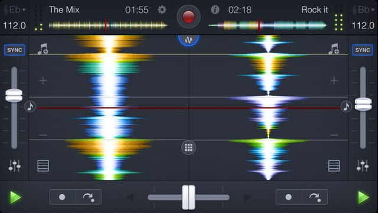378x213 pixels.
Task: Open the right deck track list
Action: 334,166
